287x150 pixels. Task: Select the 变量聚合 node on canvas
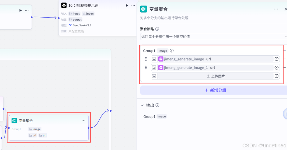(49, 128)
